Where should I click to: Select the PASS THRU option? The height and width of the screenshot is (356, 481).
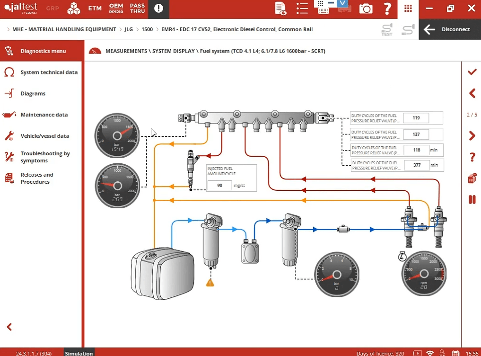tap(137, 9)
